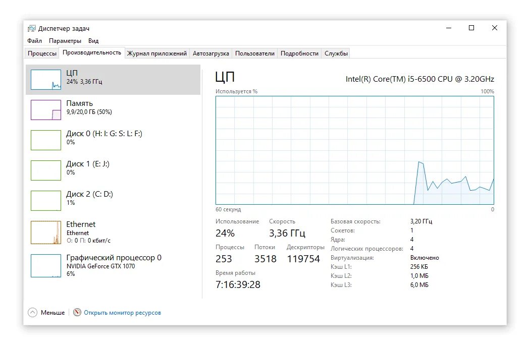
Task: Go to the Автозагрузка tab
Action: point(211,53)
